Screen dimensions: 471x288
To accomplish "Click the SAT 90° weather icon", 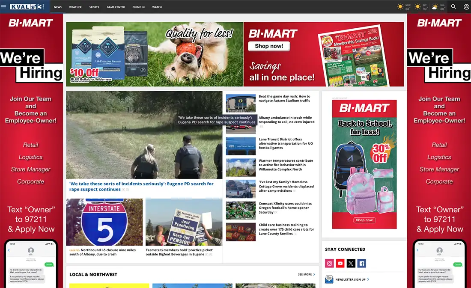I will point(417,6).
